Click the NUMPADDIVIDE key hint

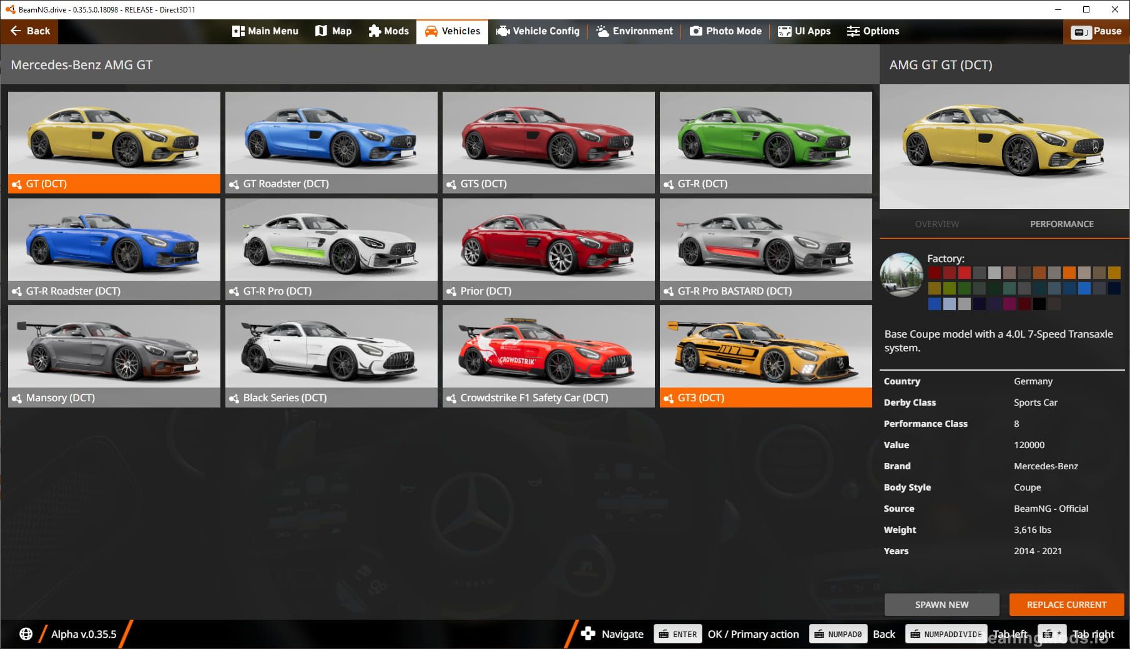point(946,634)
